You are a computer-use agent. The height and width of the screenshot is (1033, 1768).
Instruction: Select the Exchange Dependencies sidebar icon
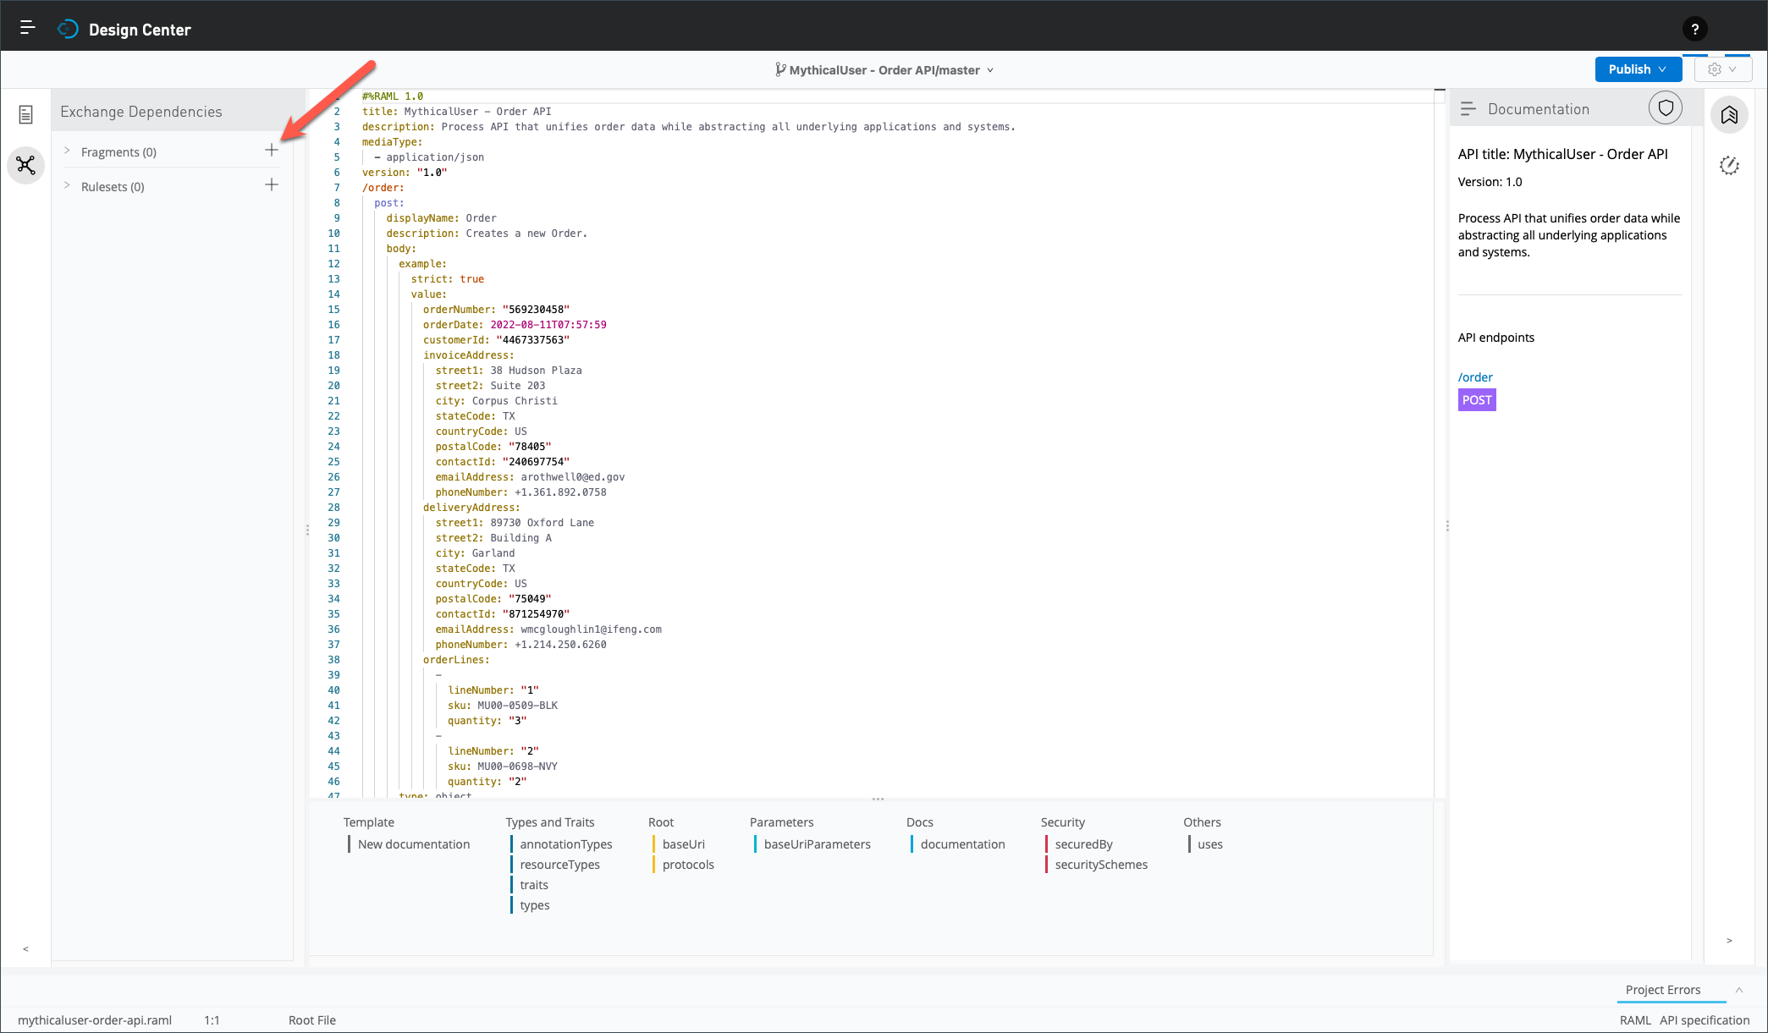tap(26, 164)
